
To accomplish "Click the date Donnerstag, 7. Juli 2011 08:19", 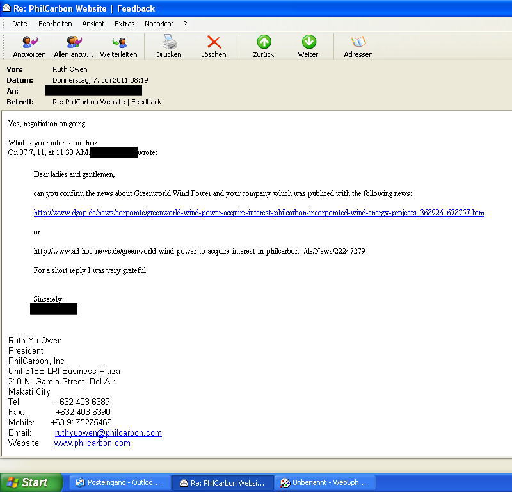I will coord(100,80).
